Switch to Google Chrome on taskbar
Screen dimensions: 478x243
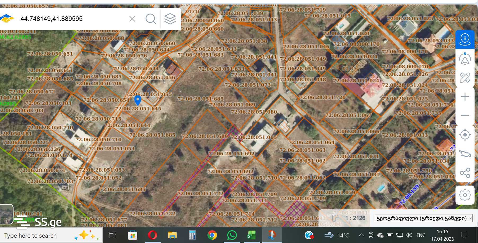[212, 235]
